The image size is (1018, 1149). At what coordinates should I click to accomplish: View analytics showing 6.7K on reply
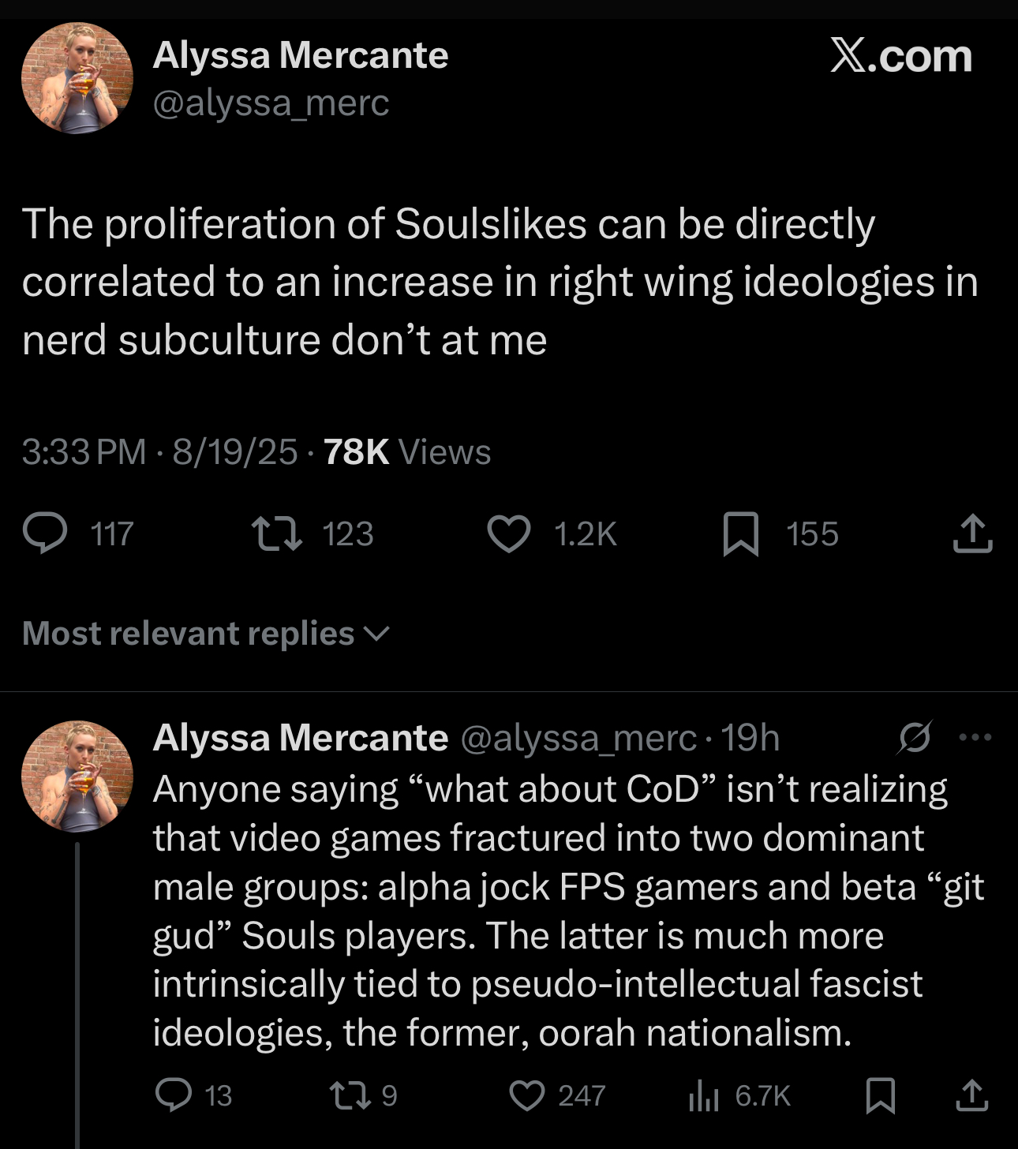[x=703, y=1095]
